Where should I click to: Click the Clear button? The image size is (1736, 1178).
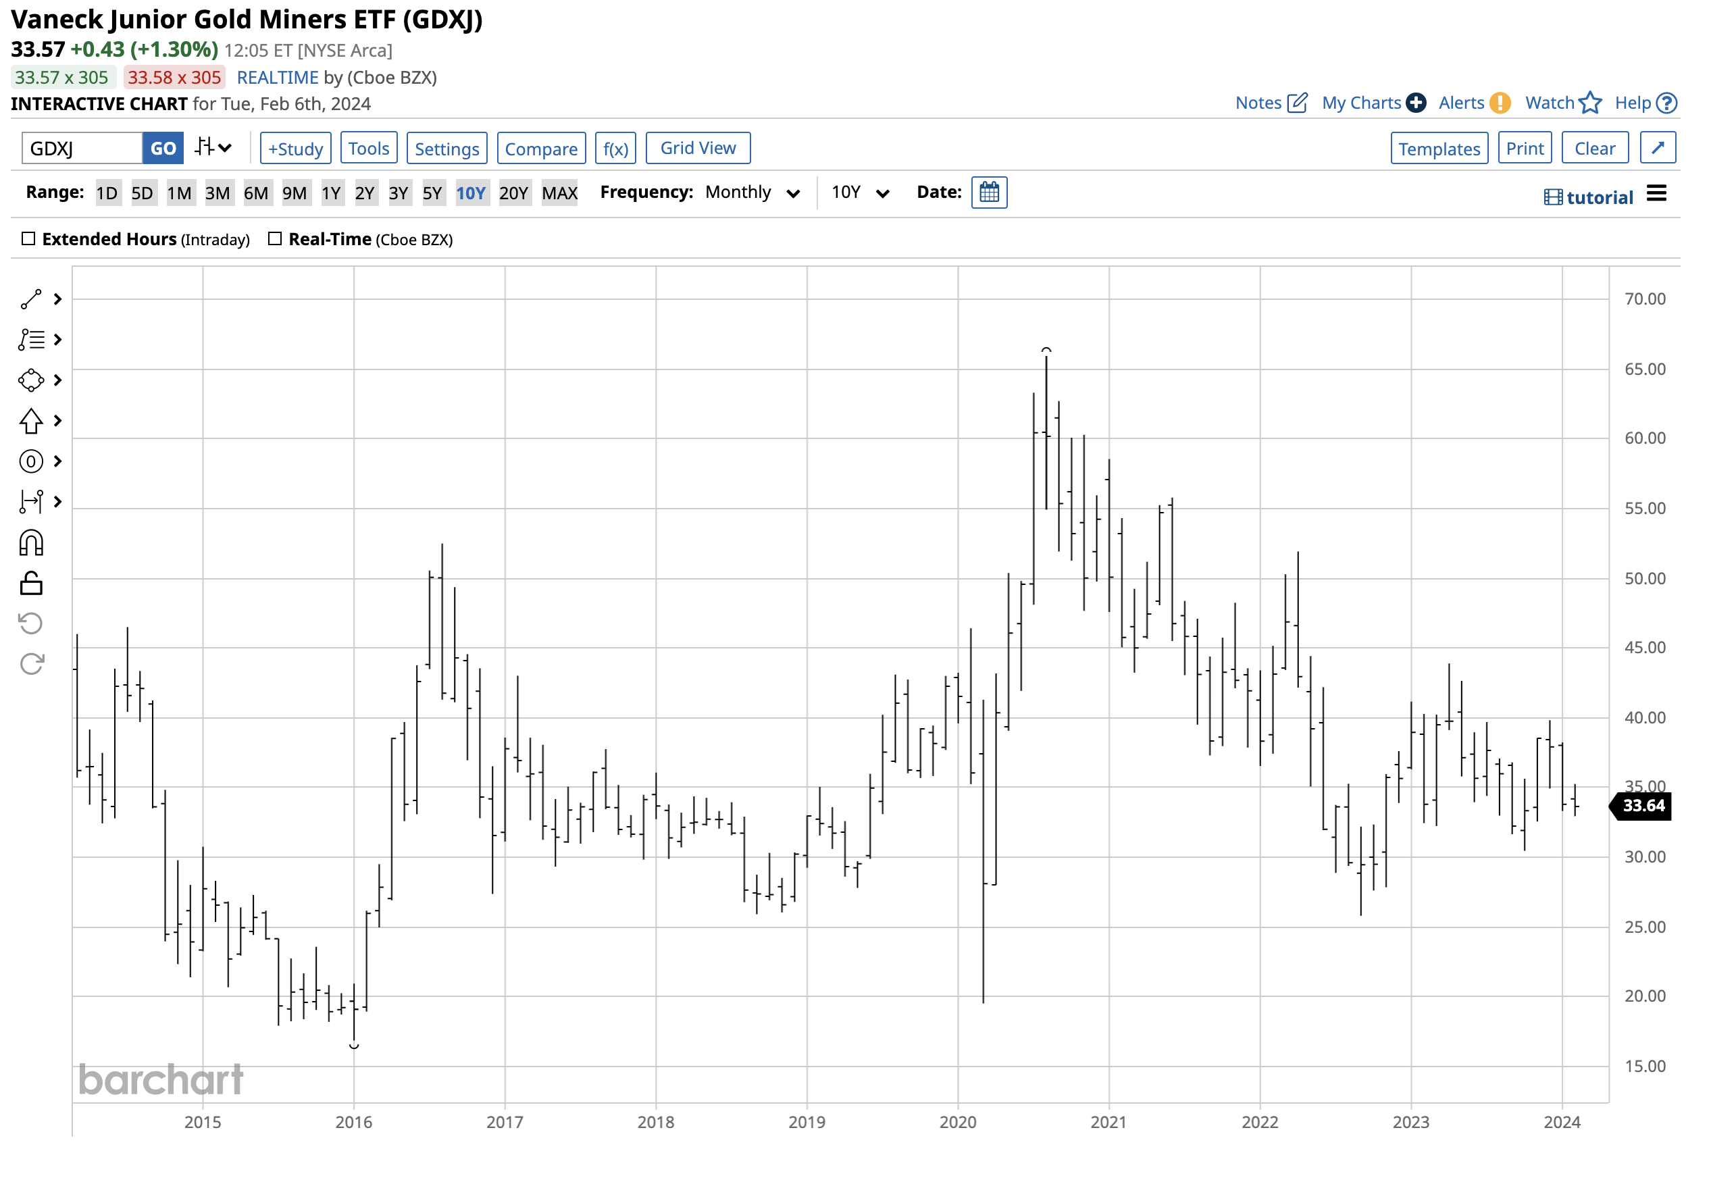coord(1595,148)
